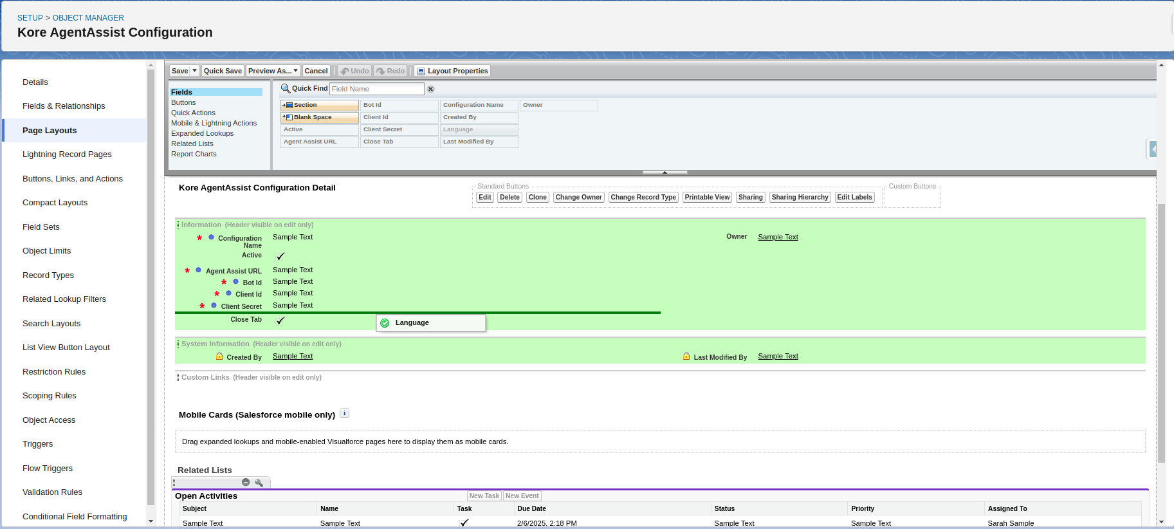
Task: Toggle the Active field checkmark
Action: 280,256
